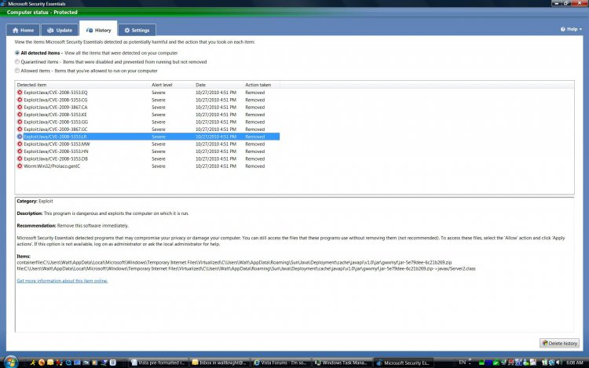589x368 pixels.
Task: Select 'Exploit:Java/CVE-2008-5353.EQ' item name
Action: (56, 93)
